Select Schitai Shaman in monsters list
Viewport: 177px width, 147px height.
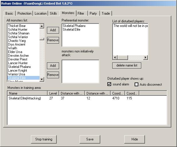tap(23, 33)
